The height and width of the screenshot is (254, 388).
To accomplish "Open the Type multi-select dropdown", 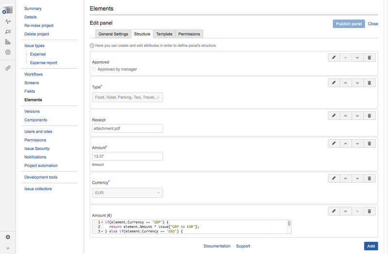I will [127, 97].
